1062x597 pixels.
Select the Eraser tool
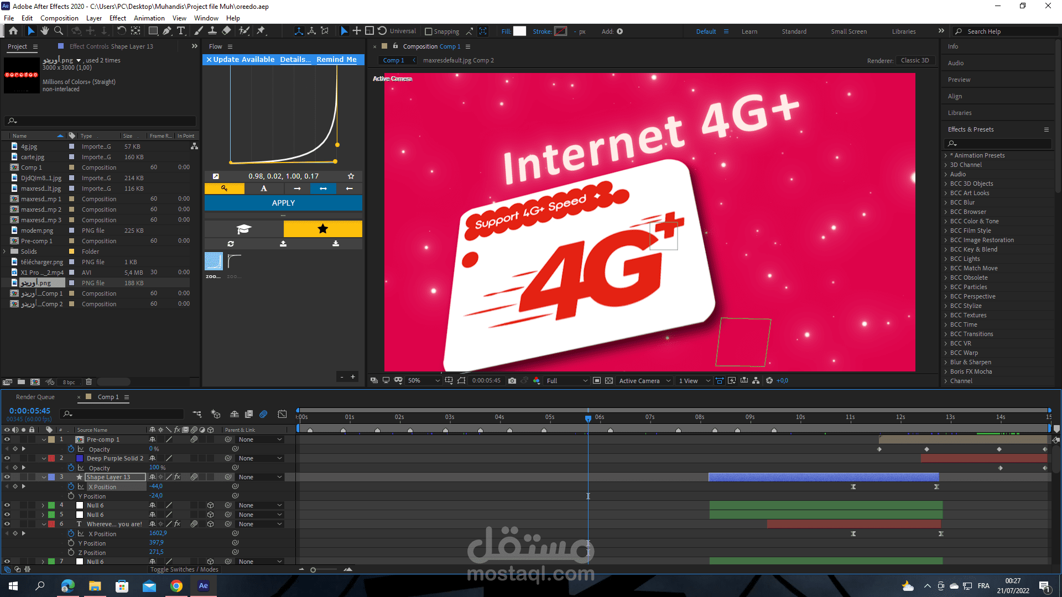[227, 31]
